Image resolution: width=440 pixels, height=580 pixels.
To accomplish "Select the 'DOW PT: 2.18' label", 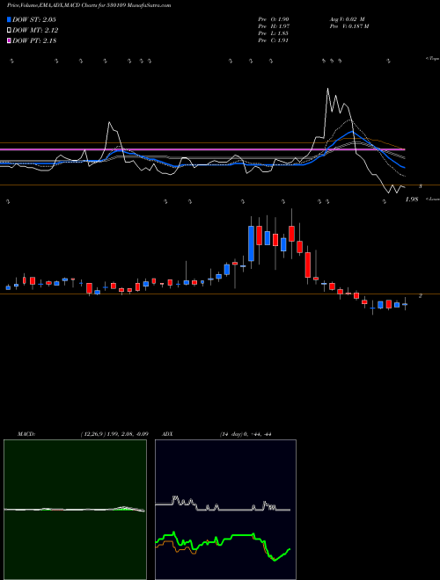I will coord(34,41).
